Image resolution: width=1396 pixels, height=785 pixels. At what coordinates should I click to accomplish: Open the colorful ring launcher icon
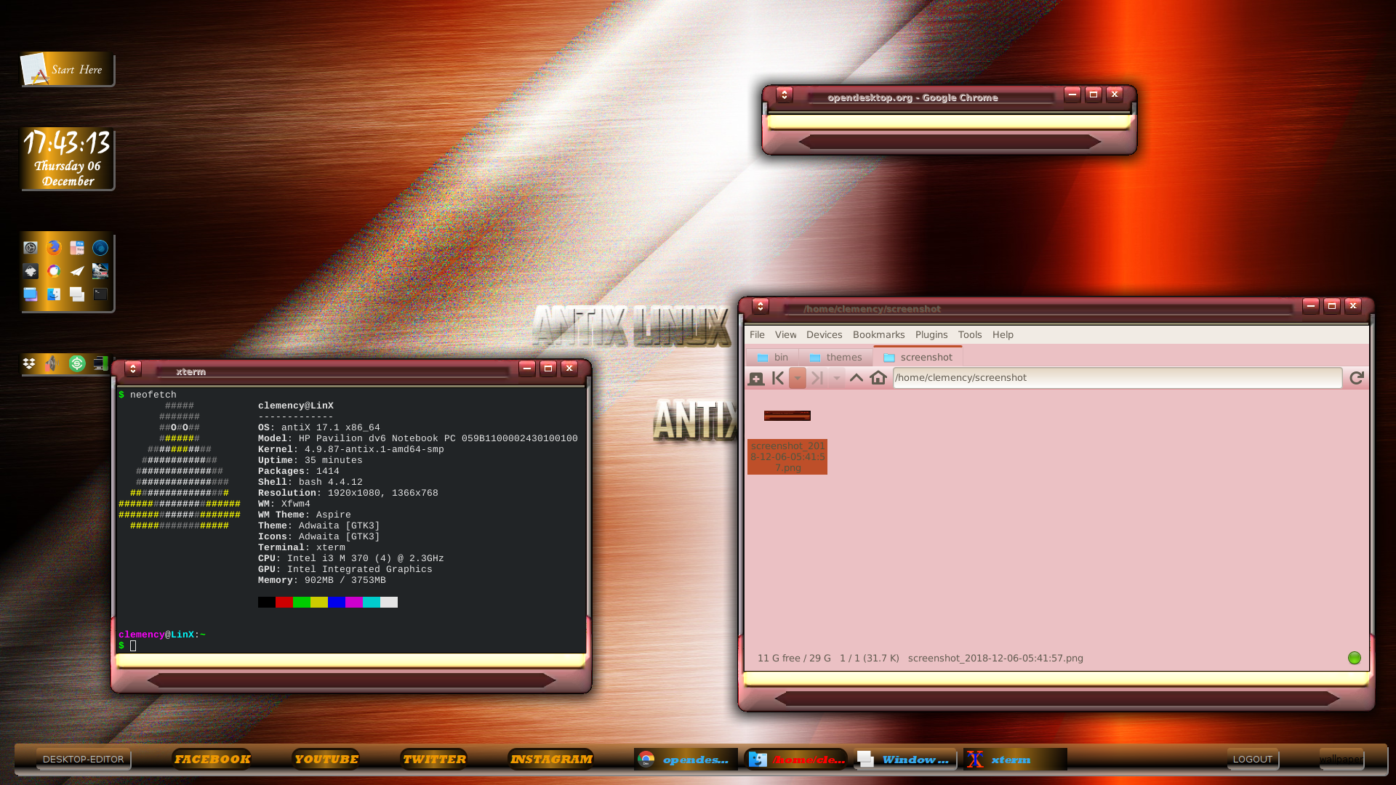pos(53,271)
